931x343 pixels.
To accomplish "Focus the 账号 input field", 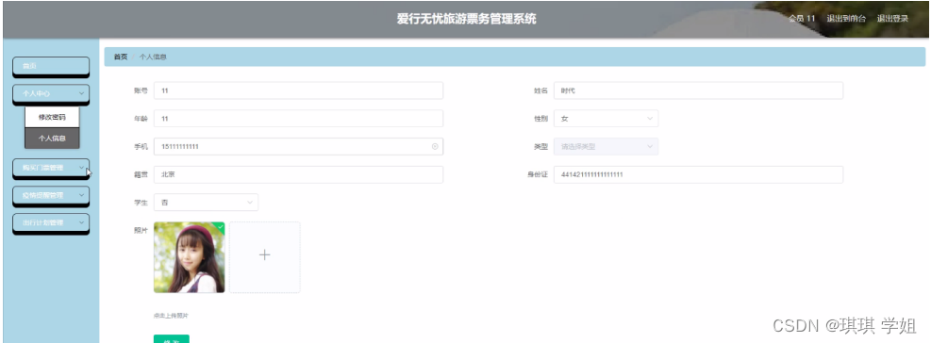I will click(298, 90).
